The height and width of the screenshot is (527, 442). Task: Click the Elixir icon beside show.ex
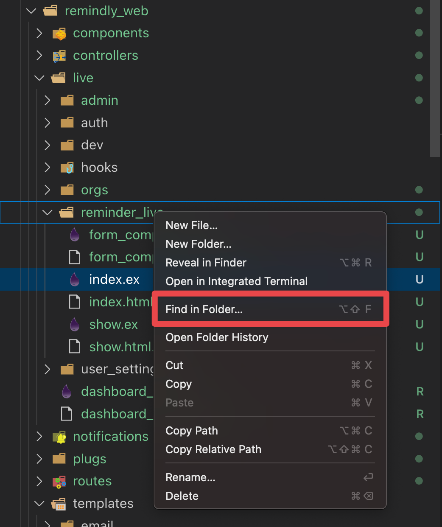click(75, 325)
